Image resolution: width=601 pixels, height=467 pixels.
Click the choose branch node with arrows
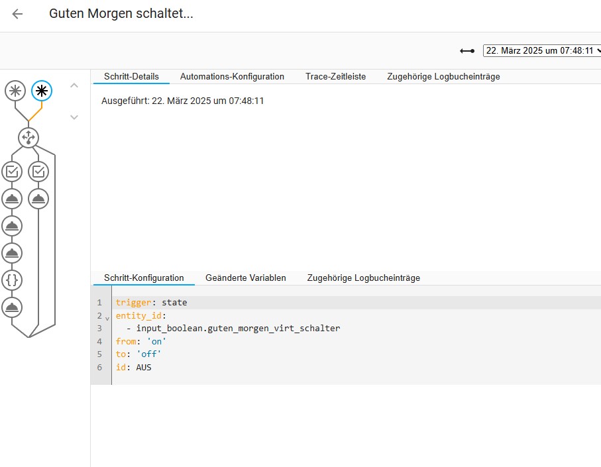click(x=28, y=138)
